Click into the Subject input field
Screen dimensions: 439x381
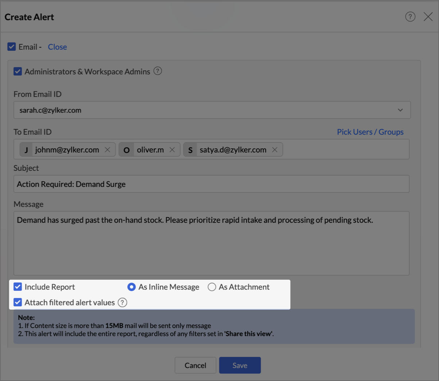pos(211,184)
